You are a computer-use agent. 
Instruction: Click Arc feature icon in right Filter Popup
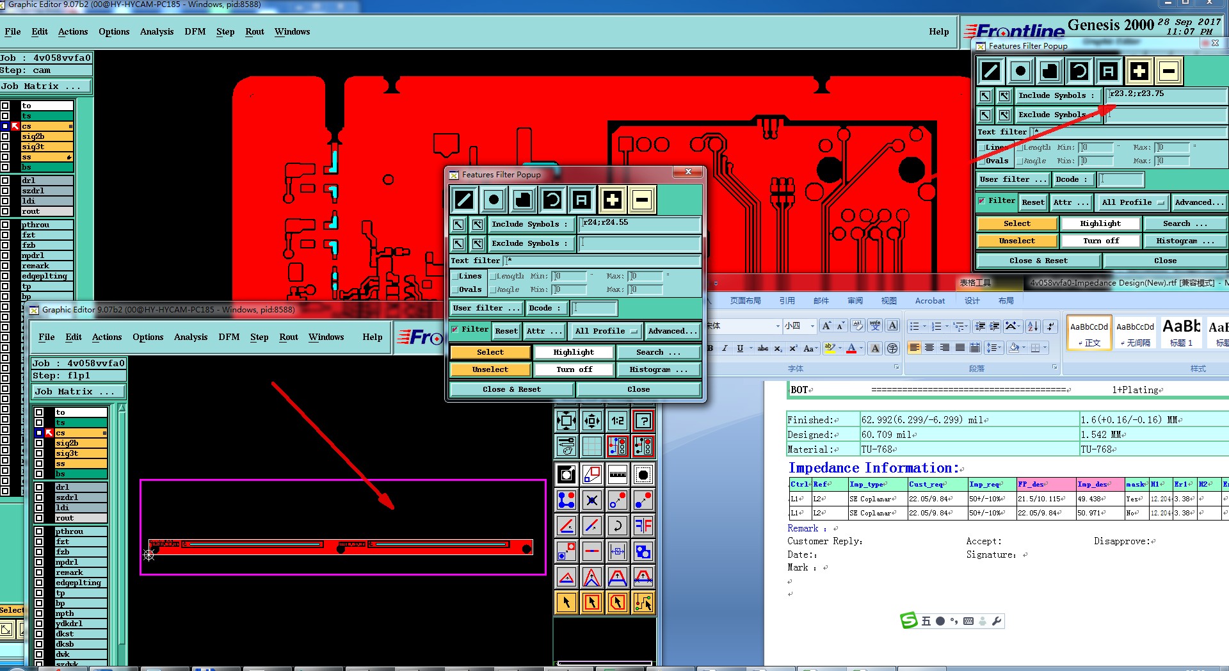click(x=1079, y=71)
